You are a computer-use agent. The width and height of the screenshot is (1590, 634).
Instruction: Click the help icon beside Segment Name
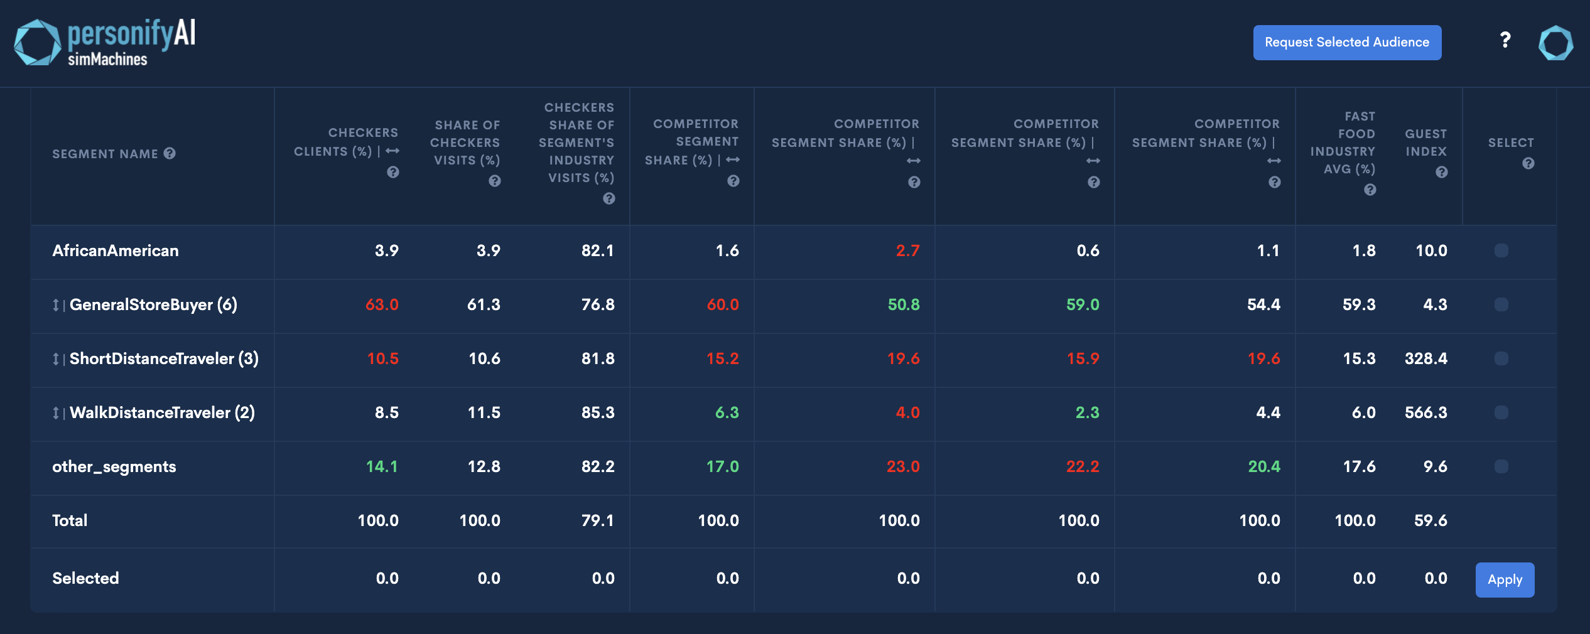(x=170, y=153)
